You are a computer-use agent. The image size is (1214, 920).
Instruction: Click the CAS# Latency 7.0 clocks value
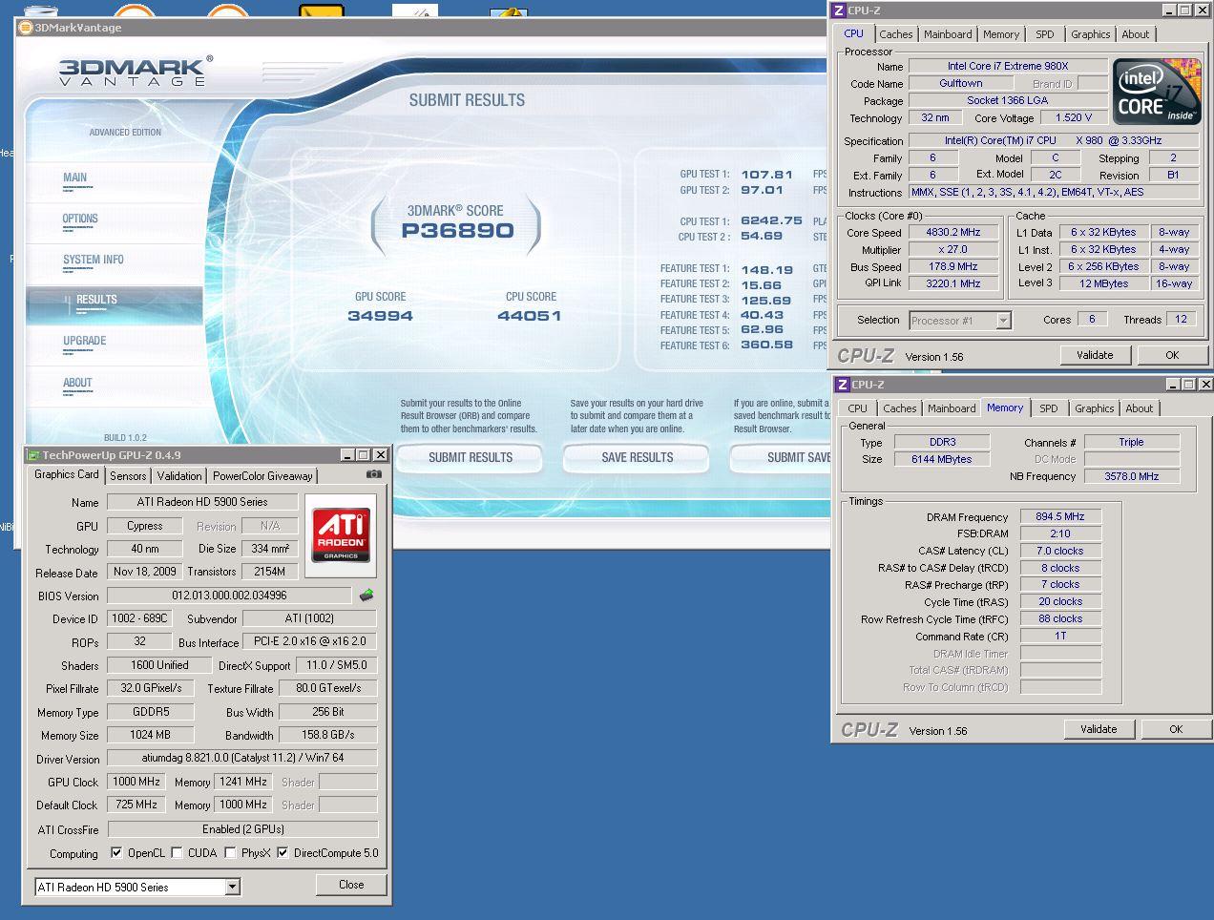click(x=1060, y=551)
